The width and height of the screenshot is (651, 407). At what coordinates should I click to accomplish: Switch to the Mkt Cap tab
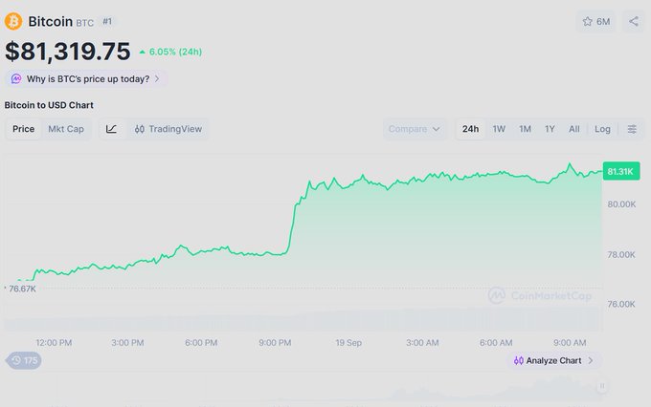pos(66,129)
